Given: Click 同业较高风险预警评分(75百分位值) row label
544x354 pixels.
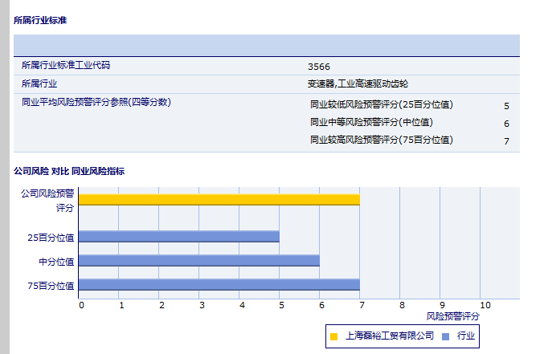Looking at the screenshot, I should (x=382, y=140).
